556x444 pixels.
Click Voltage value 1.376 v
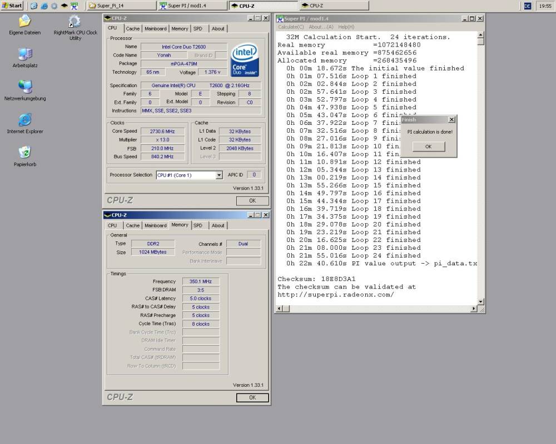212,72
